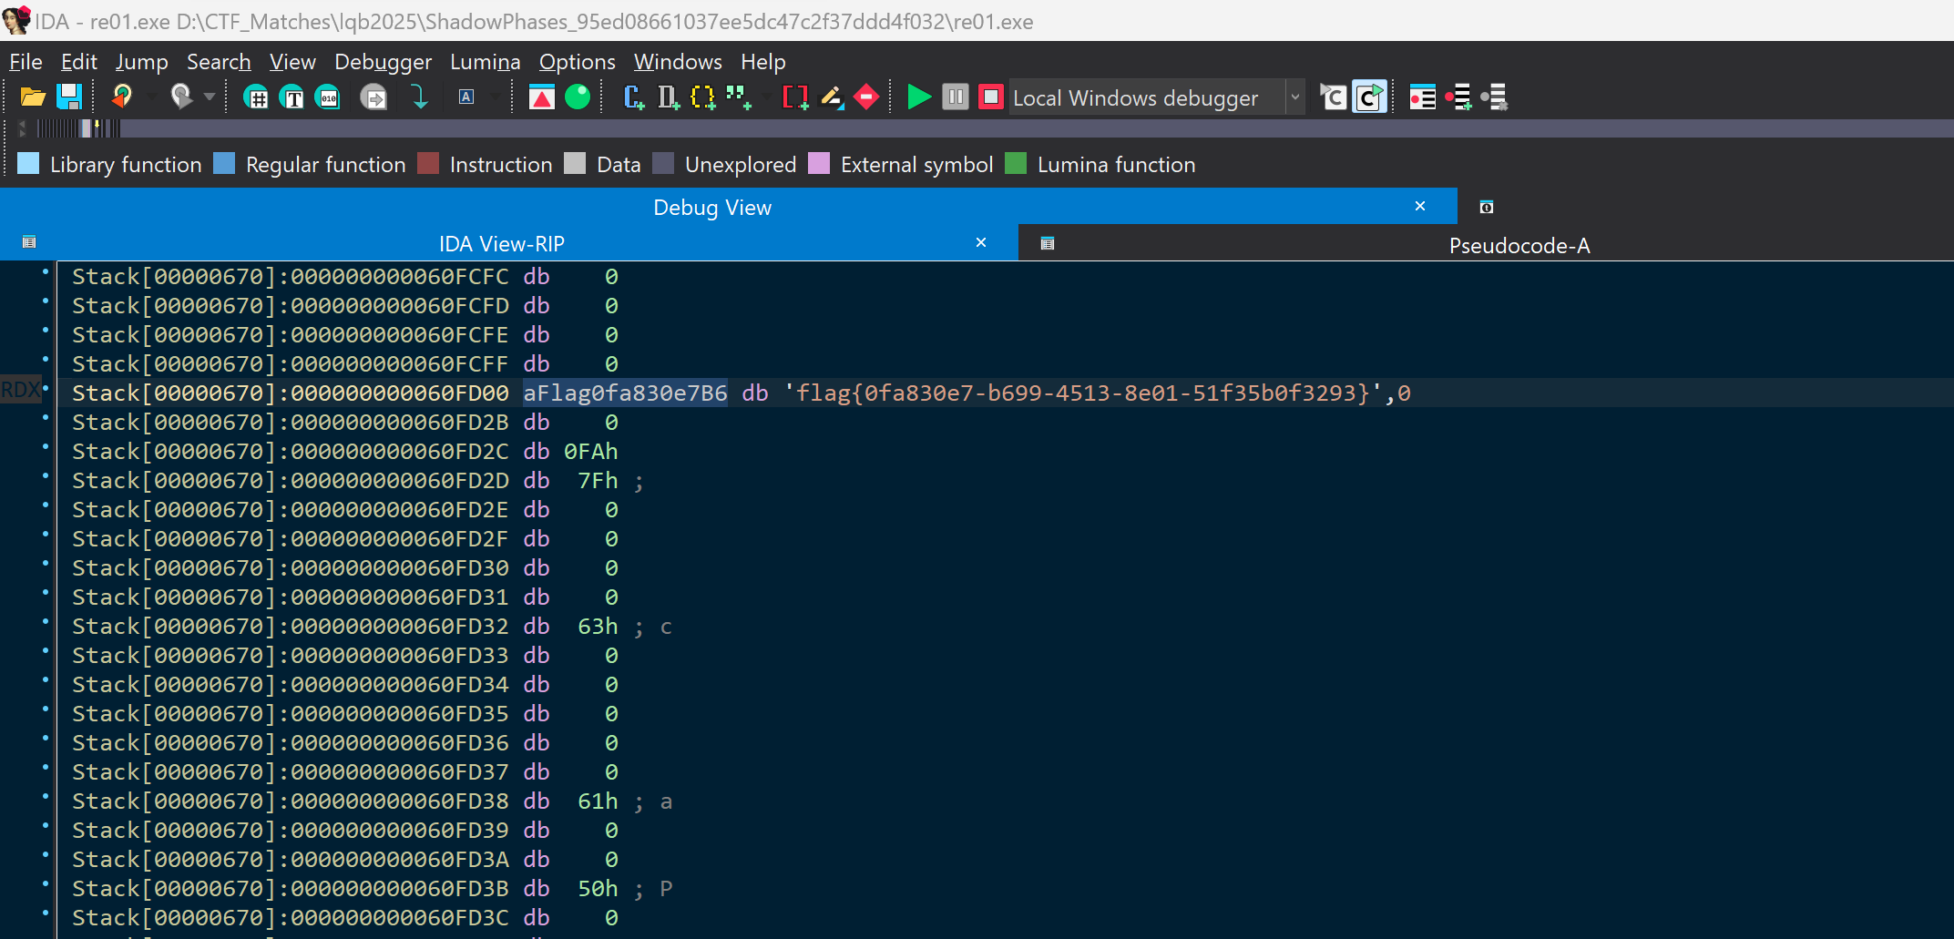
Task: Expand the back-arrow history dropdown
Action: click(x=150, y=97)
